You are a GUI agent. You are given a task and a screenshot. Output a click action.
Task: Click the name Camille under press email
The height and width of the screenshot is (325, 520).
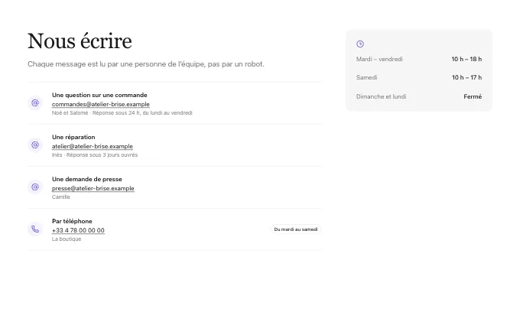point(61,197)
